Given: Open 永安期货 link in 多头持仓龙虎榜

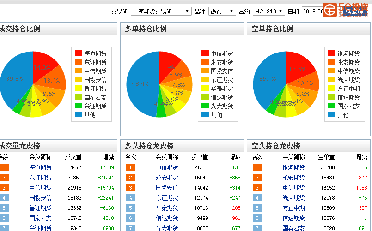Looking at the screenshot, I should [x=167, y=178].
